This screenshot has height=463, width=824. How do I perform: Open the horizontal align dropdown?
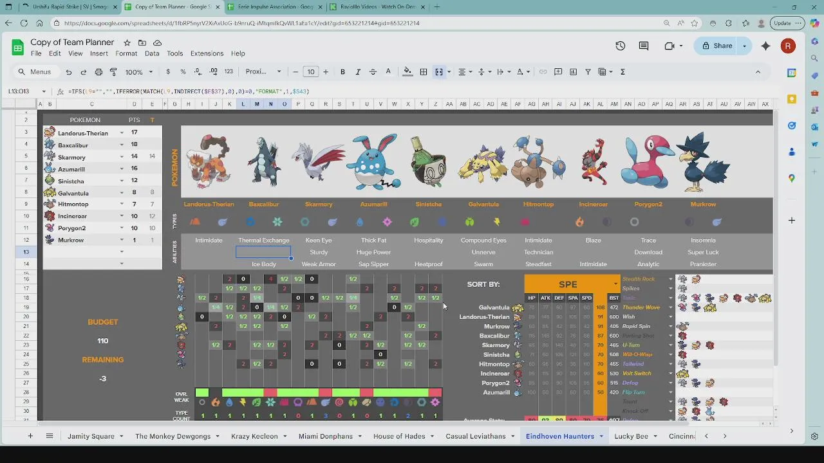465,72
